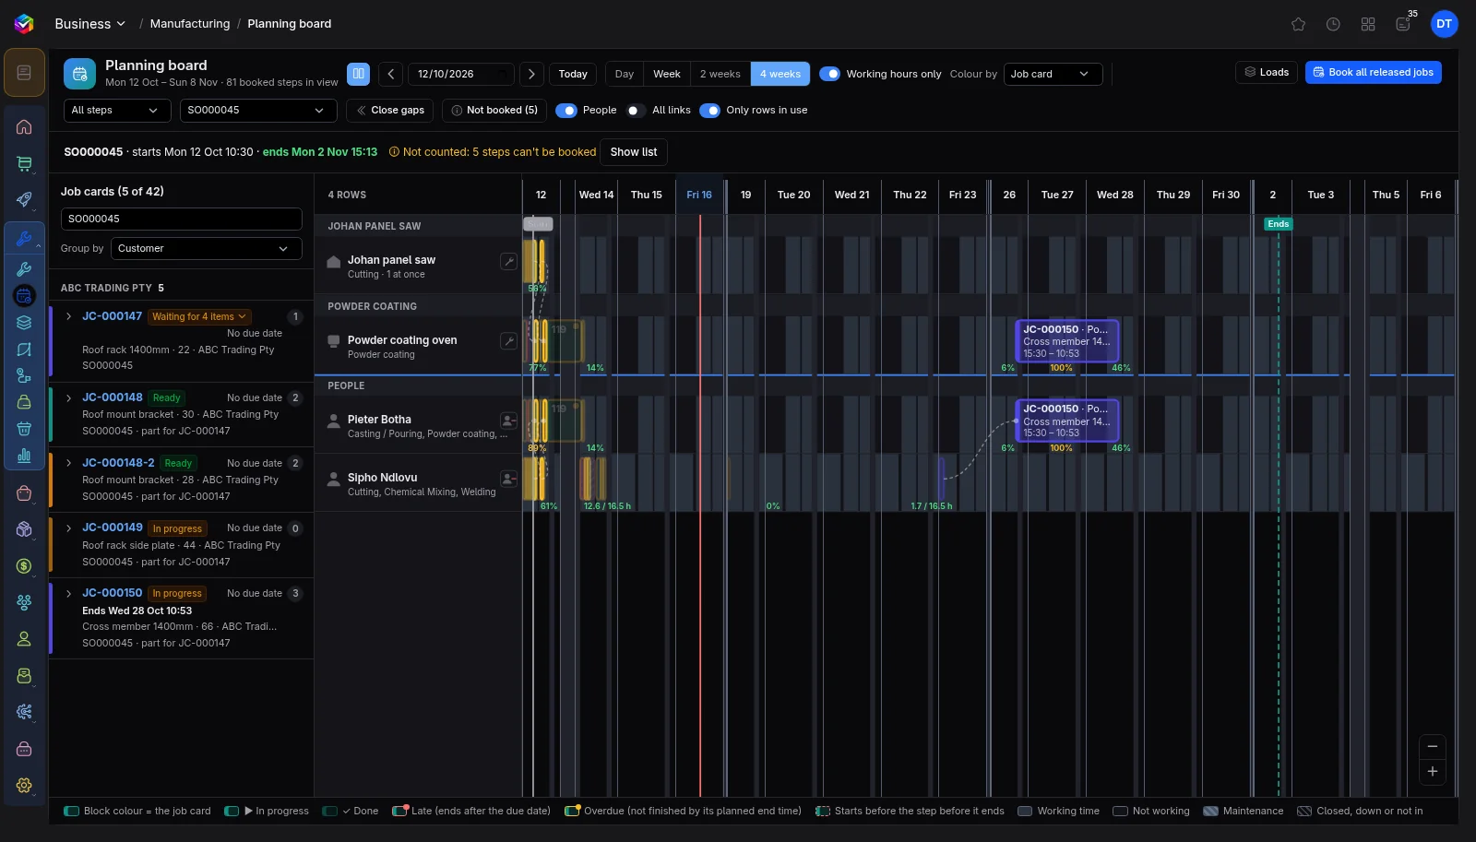Click the favourite star icon in header
This screenshot has height=842, width=1476.
(1298, 24)
